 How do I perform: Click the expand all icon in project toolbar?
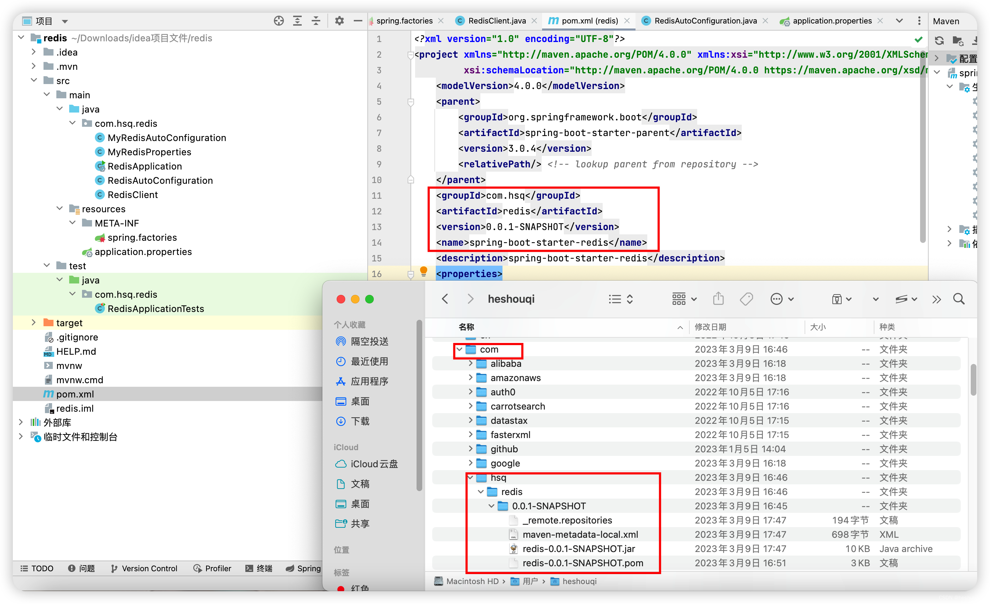[x=297, y=21]
